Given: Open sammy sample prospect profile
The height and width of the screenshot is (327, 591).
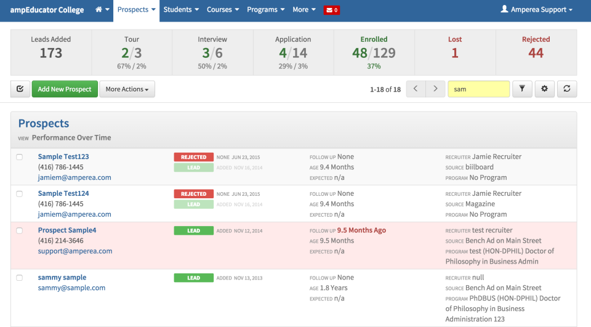Looking at the screenshot, I should 62,278.
